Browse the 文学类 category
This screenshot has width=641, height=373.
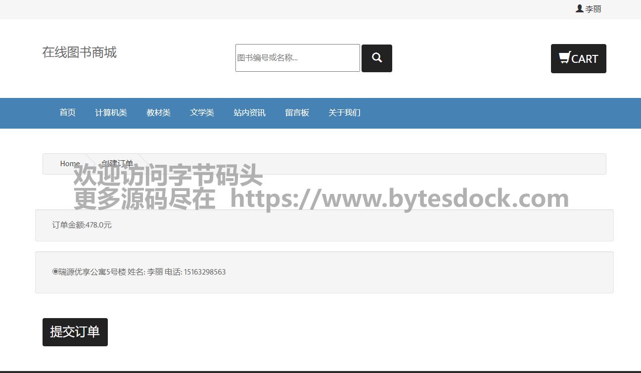(x=202, y=113)
